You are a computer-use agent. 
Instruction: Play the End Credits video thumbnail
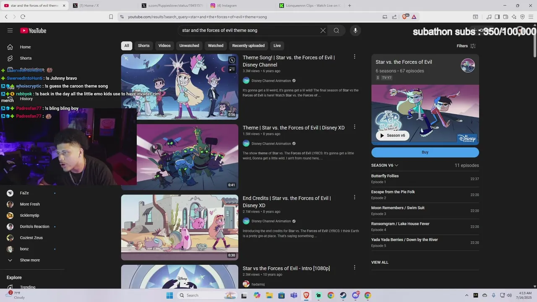(180, 227)
